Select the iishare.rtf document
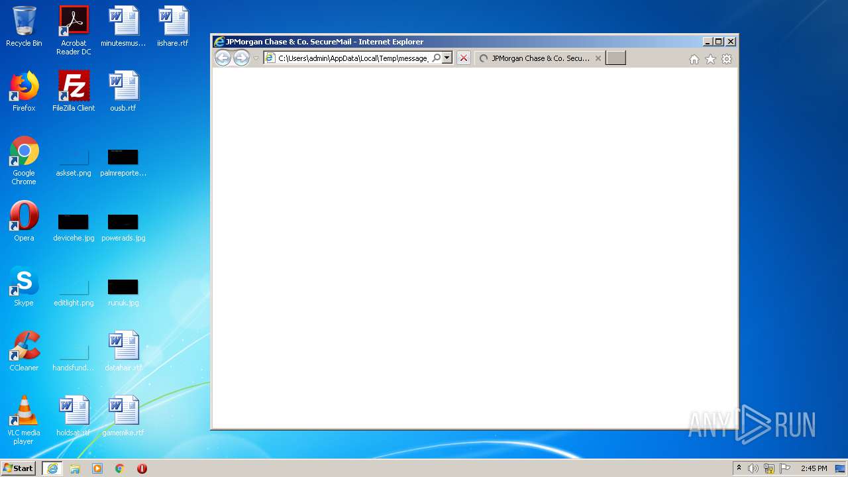This screenshot has height=477, width=848. click(x=173, y=26)
